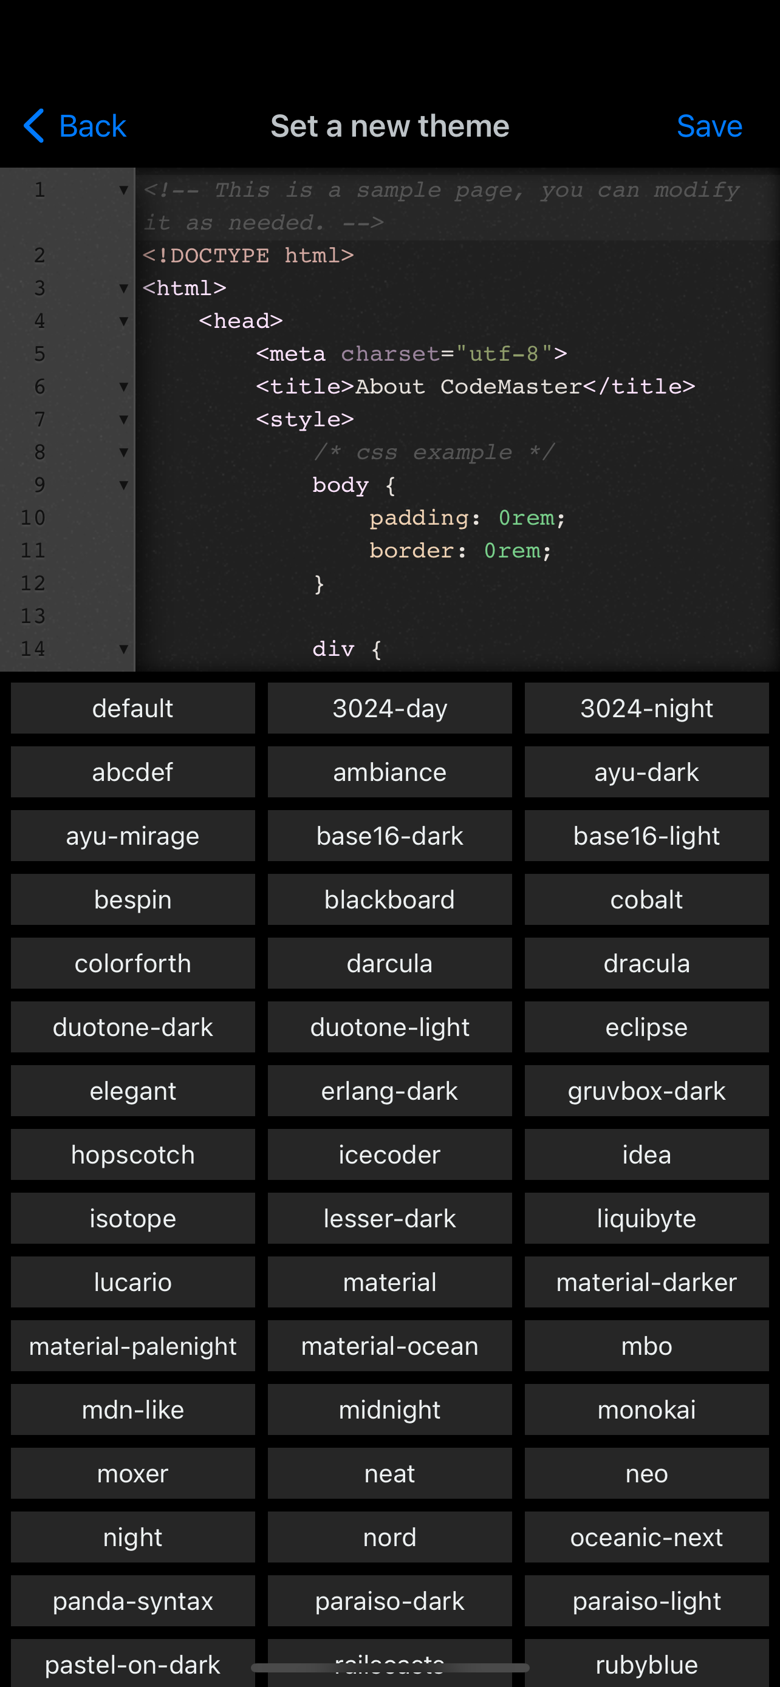
Task: Choose the gruvbox-dark theme
Action: point(646,1091)
